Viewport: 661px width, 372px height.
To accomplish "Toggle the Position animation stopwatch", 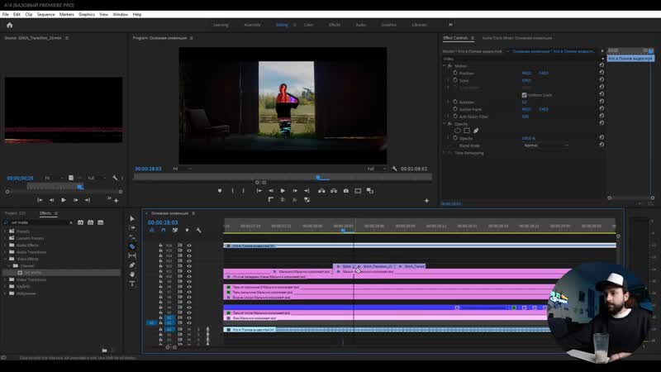I will pos(455,73).
